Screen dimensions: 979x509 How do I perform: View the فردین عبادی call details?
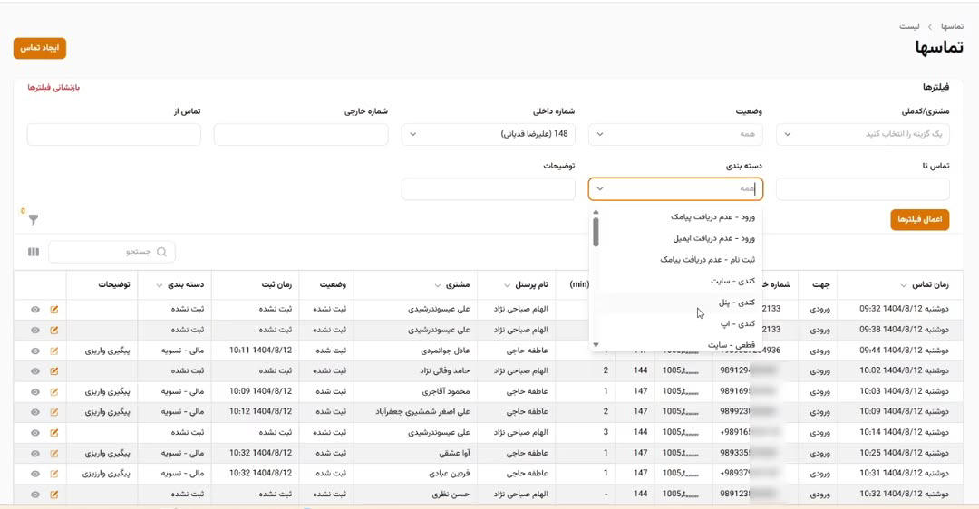coord(35,474)
